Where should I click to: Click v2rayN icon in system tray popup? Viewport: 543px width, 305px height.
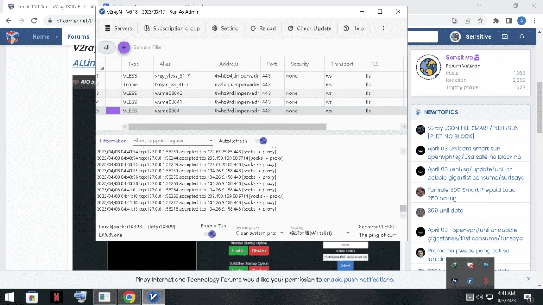[x=470, y=281]
